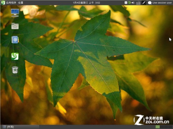The height and width of the screenshot is (129, 173).
Task: Open the Live session user menu
Action: (x=162, y=3)
